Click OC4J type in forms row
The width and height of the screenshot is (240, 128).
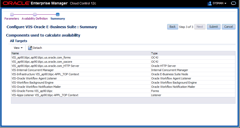[x=155, y=58]
